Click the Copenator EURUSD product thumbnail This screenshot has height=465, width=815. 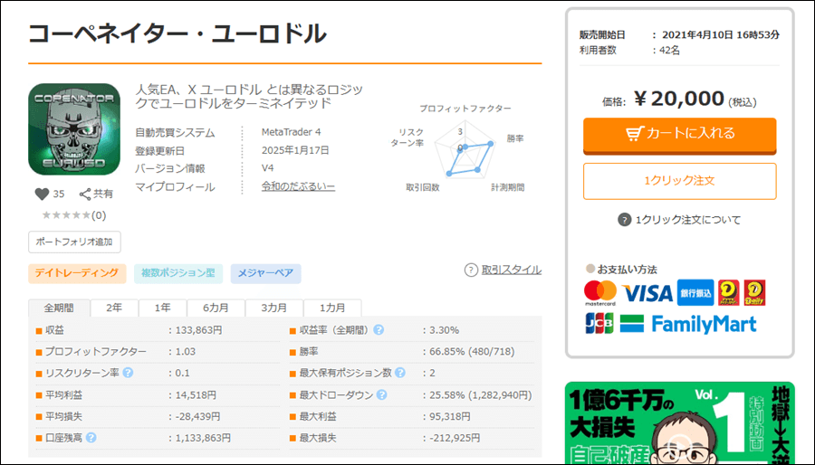pos(74,129)
